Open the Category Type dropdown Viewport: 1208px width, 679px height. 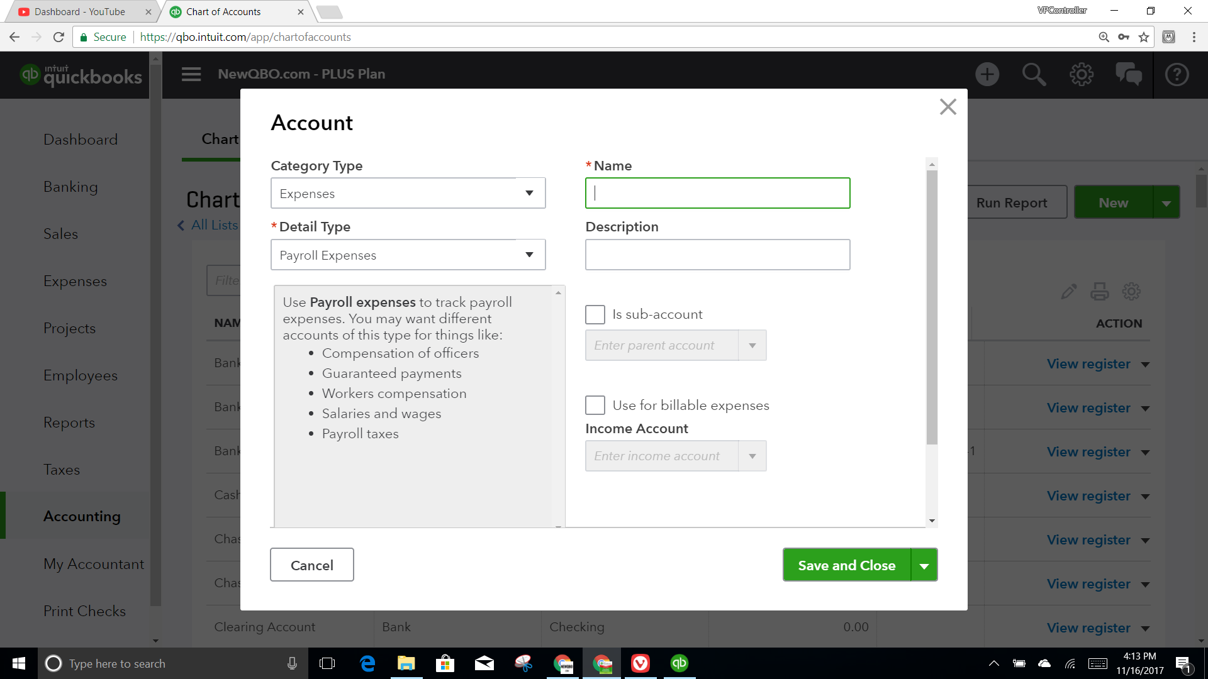[408, 194]
